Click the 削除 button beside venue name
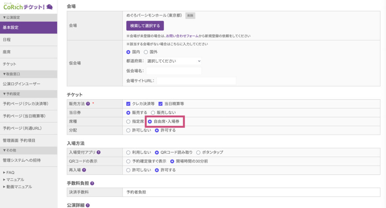The image size is (386, 208). [190, 15]
